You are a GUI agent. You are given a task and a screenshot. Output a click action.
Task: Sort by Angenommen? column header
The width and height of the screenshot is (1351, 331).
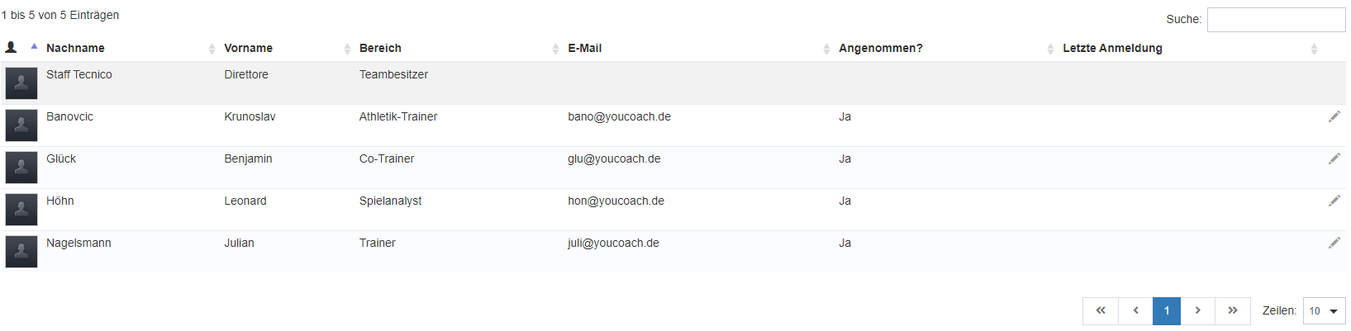880,48
